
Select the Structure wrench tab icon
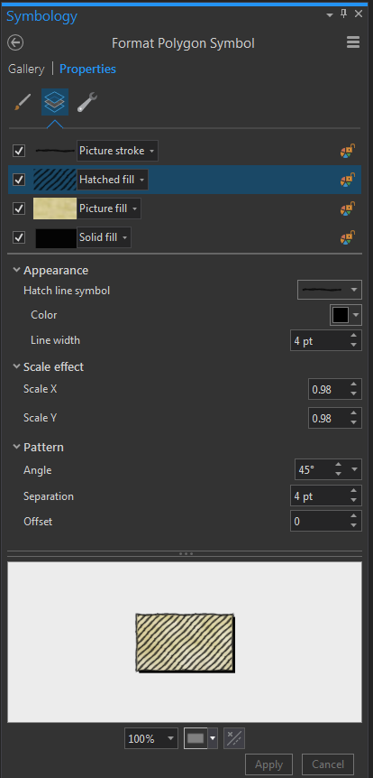point(87,102)
